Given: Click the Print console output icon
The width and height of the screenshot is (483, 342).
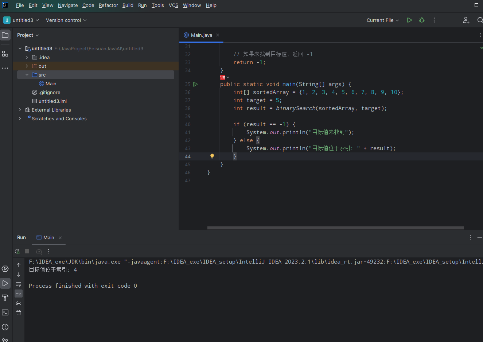Looking at the screenshot, I should click(x=19, y=303).
